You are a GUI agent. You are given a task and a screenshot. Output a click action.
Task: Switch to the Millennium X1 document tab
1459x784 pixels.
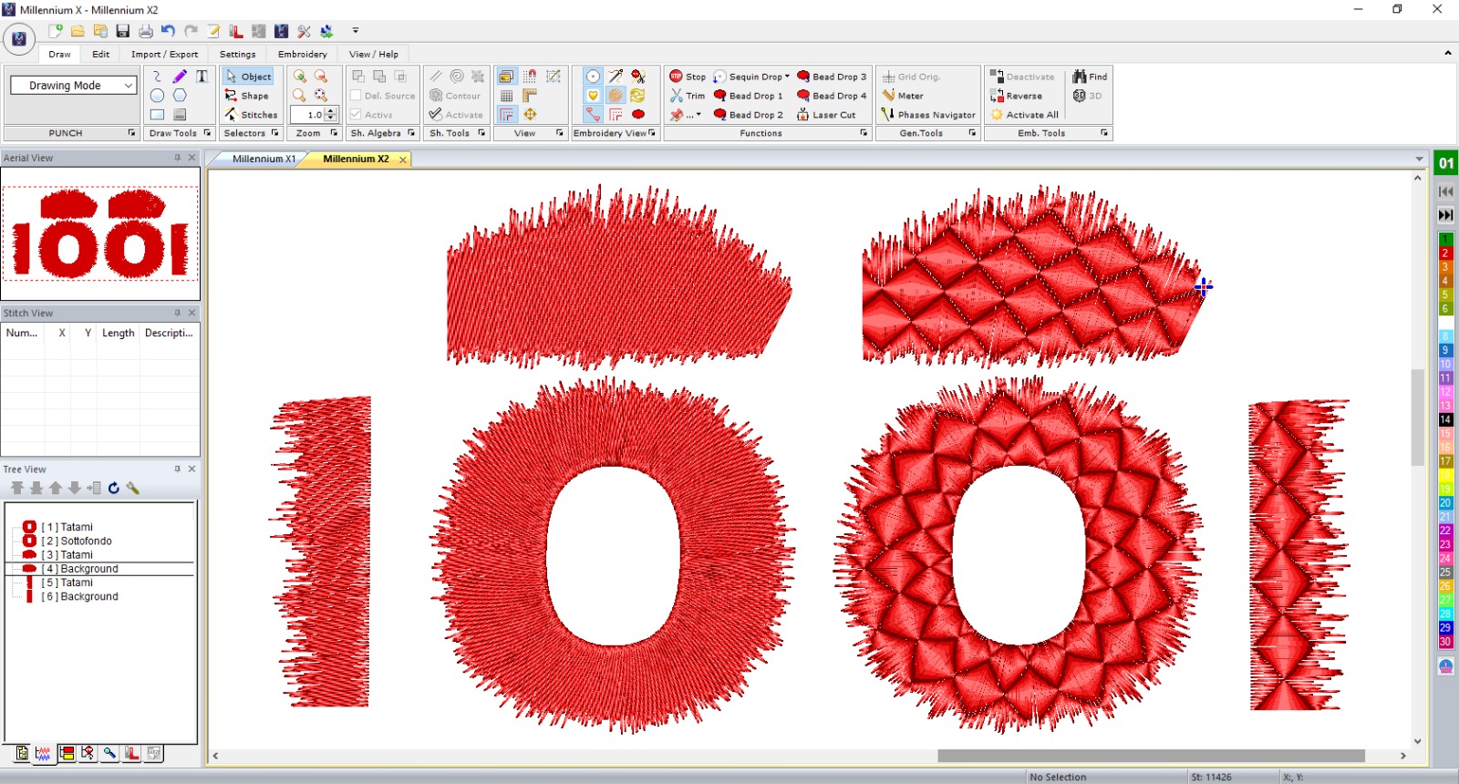tap(264, 159)
